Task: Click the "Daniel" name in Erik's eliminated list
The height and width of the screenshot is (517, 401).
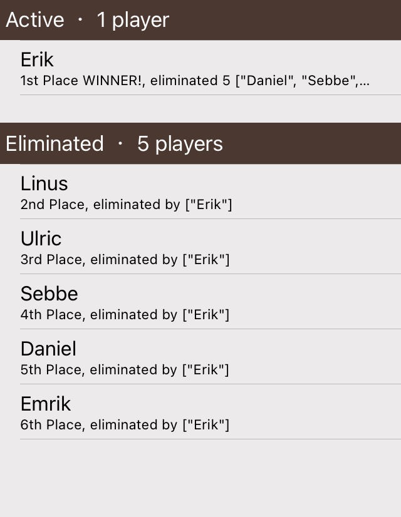Action: pyautogui.click(x=268, y=81)
